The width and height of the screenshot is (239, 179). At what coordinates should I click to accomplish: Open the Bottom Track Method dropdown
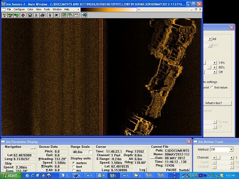(x=232, y=150)
